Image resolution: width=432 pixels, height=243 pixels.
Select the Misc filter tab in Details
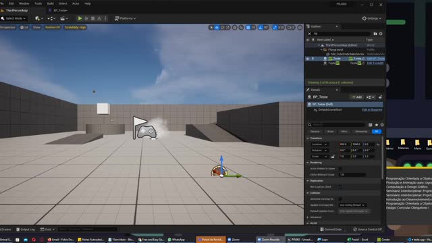coord(344,132)
